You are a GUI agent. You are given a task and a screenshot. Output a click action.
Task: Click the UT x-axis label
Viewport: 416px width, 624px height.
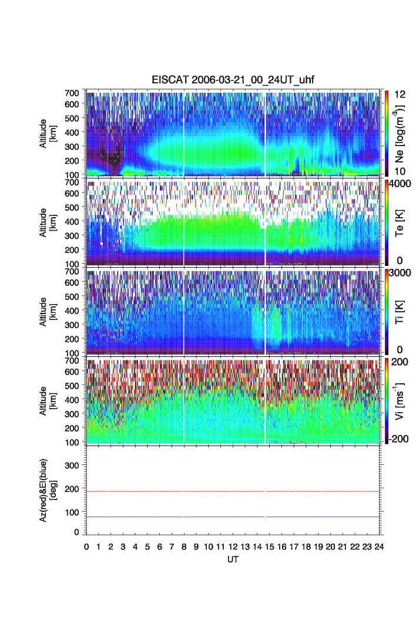coord(233,560)
